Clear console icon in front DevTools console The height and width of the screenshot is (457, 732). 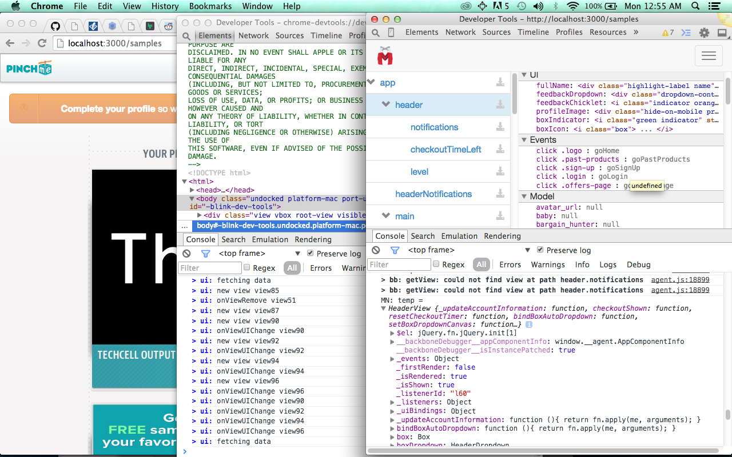click(x=376, y=250)
